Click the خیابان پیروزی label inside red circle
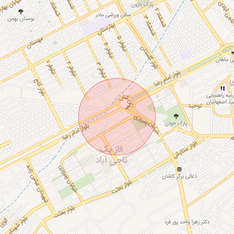The image size is (234, 234). pyautogui.click(x=146, y=125)
